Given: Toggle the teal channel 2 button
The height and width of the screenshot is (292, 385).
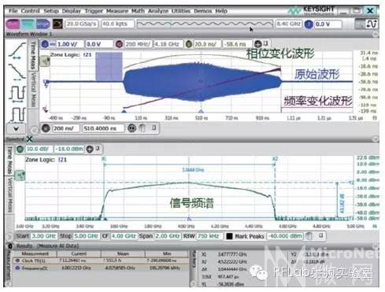Looking at the screenshot, I should coord(28,24).
